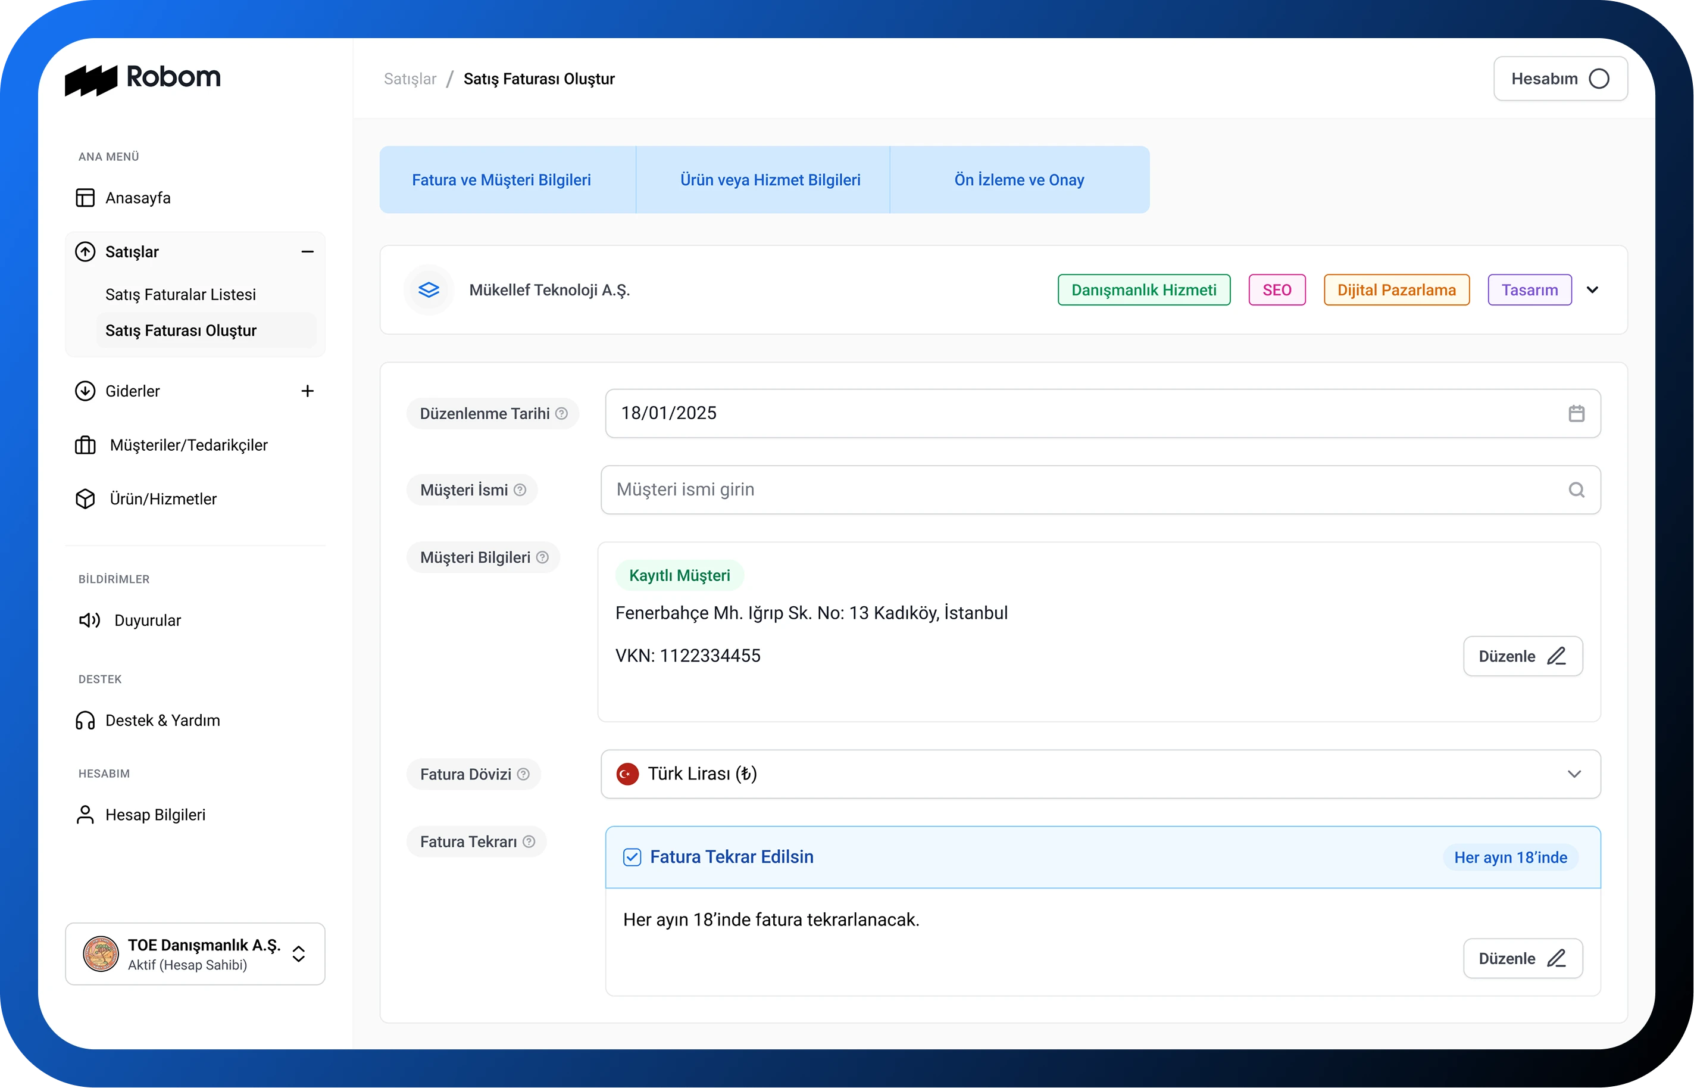Click the Anasayfa layout icon
This screenshot has height=1088, width=1694.
pyautogui.click(x=85, y=198)
